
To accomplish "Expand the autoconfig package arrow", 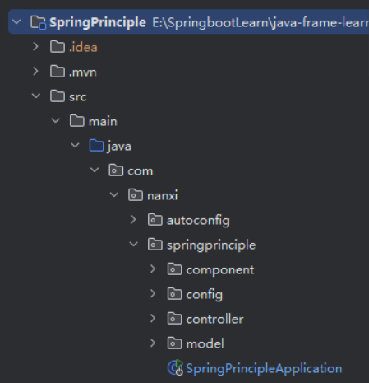I will [x=133, y=219].
